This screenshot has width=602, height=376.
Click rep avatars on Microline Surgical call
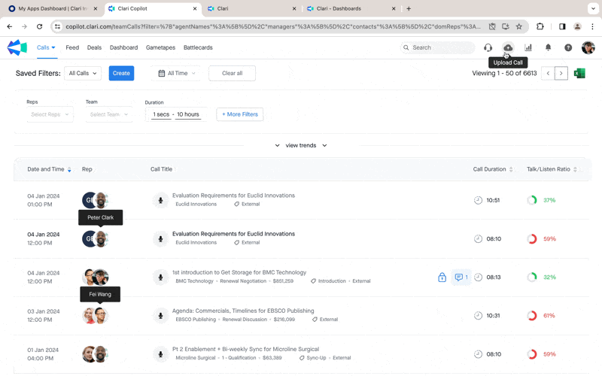point(96,354)
